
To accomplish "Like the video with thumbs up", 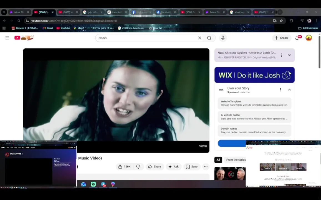I will tap(124, 167).
